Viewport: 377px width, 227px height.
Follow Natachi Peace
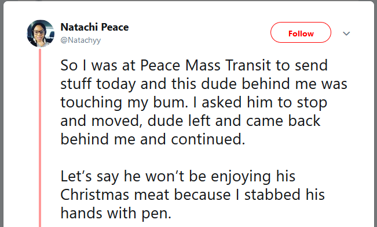(301, 32)
